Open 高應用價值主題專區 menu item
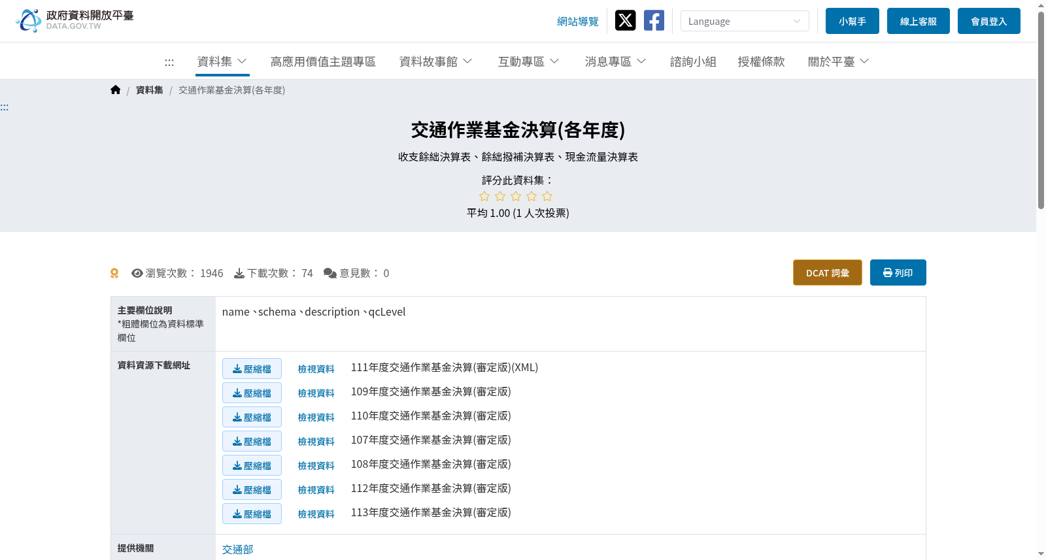Screen dimensions: 1046x560 [323, 61]
